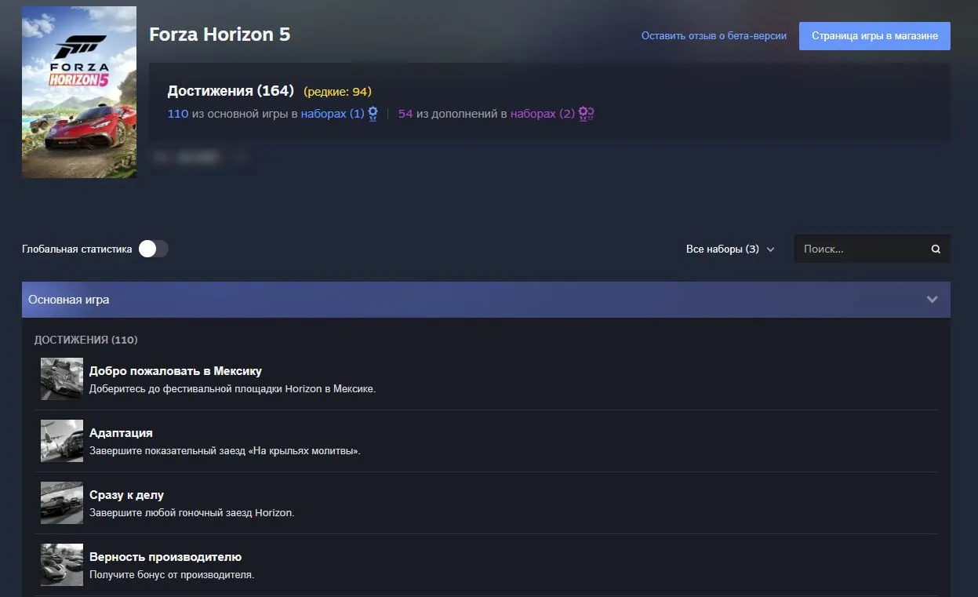Click 'Сразу к делу' achievement icon
The image size is (978, 597).
(62, 503)
